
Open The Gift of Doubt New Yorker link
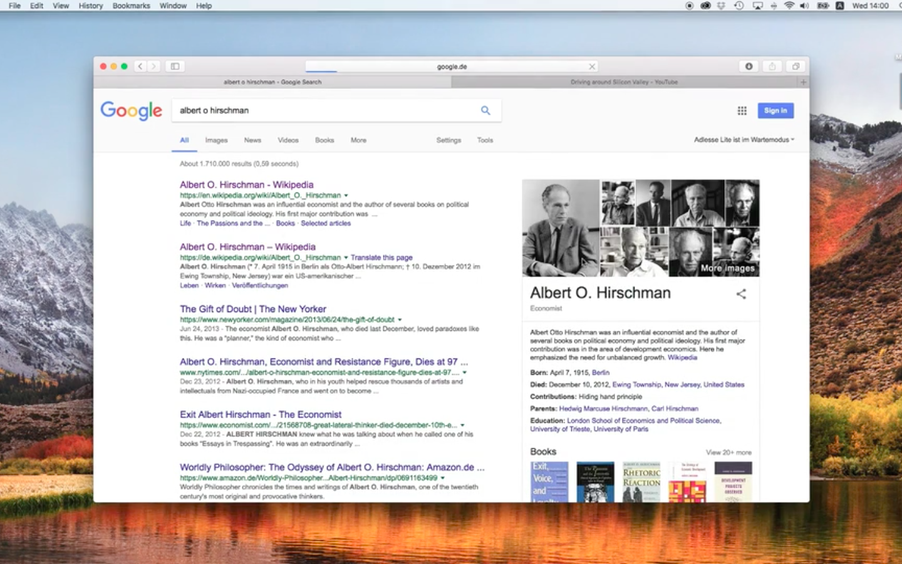tap(252, 309)
